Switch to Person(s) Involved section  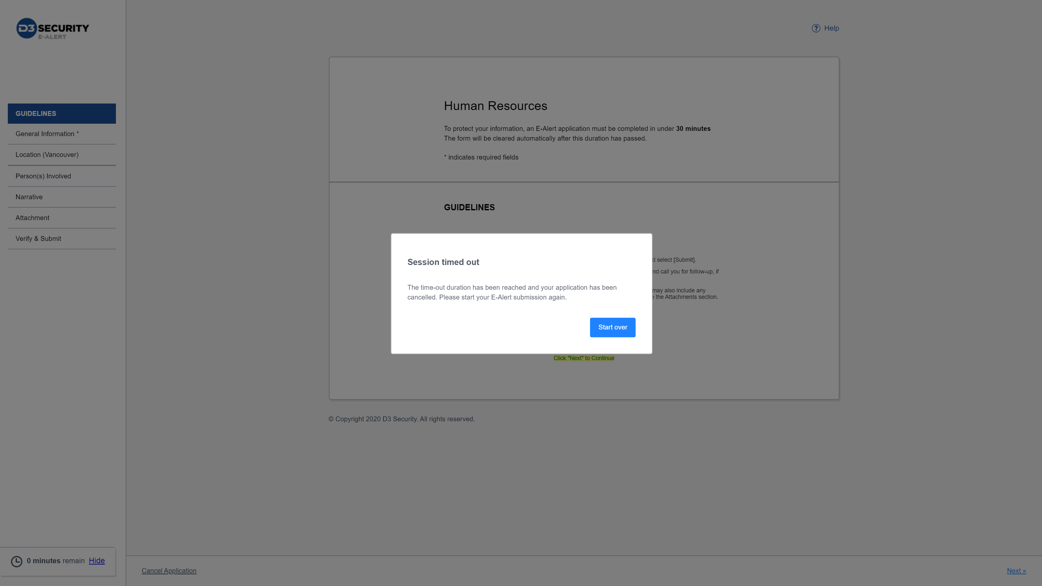(x=43, y=176)
